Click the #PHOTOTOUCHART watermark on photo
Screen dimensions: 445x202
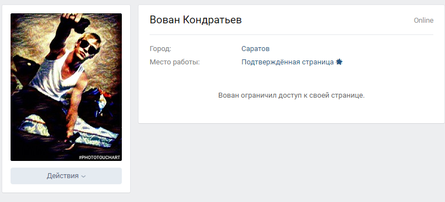100,158
